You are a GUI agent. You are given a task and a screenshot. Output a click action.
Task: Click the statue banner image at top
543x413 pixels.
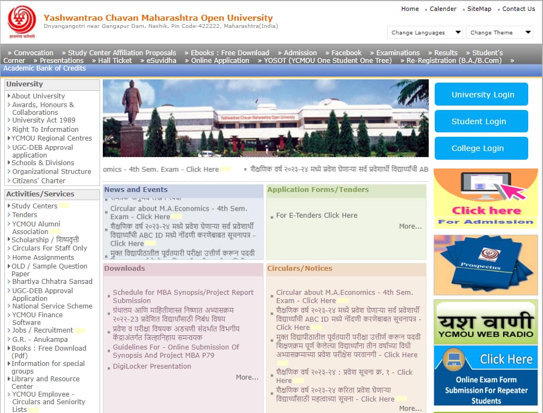point(265,118)
